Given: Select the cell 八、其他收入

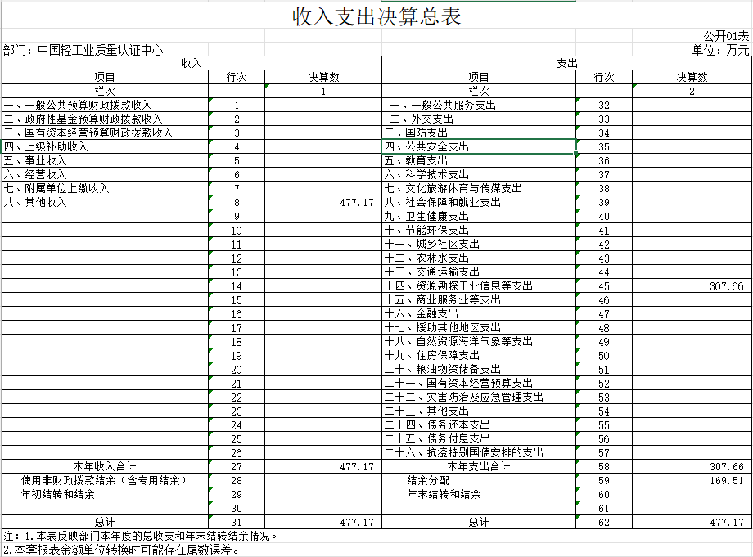Looking at the screenshot, I should (x=105, y=203).
